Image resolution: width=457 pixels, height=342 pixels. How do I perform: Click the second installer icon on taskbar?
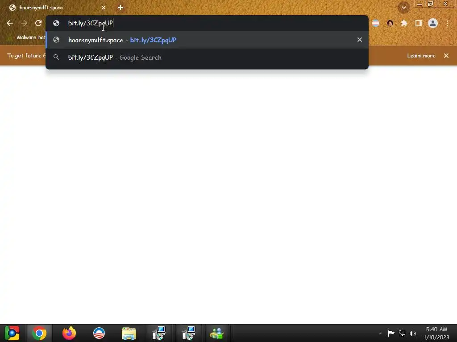pyautogui.click(x=189, y=333)
